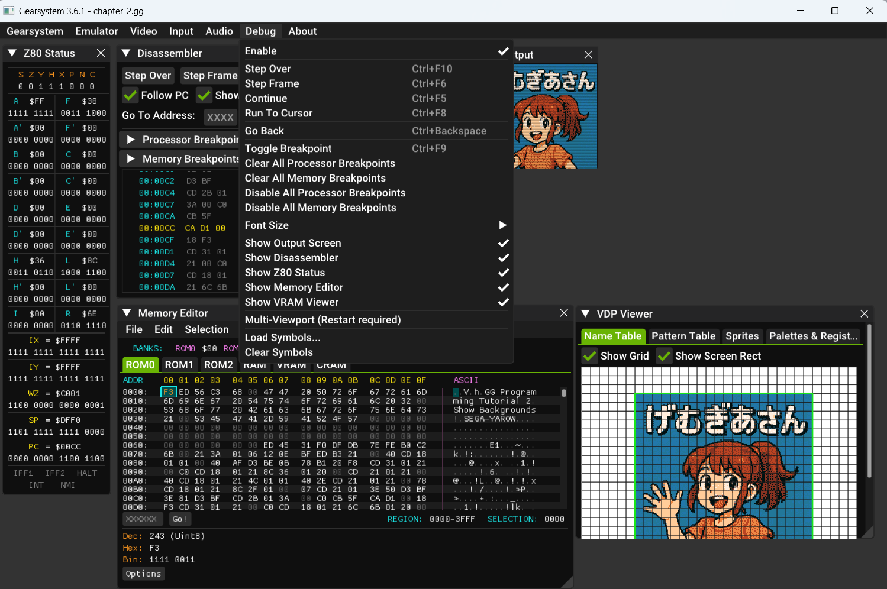Close the Output screen panel

click(588, 54)
